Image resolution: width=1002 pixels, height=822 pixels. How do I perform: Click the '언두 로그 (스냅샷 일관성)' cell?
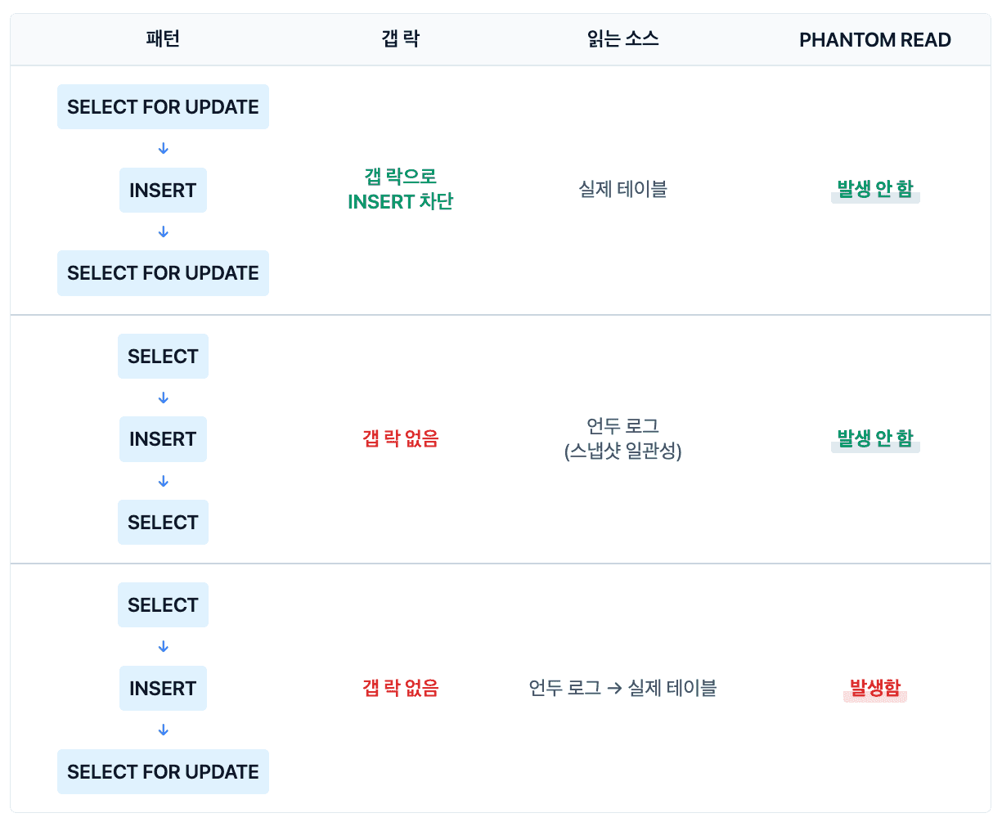click(622, 438)
